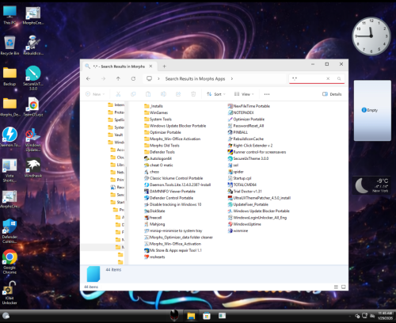Image resolution: width=396 pixels, height=323 pixels.
Task: Toggle the Details pane button
Action: click(x=332, y=94)
